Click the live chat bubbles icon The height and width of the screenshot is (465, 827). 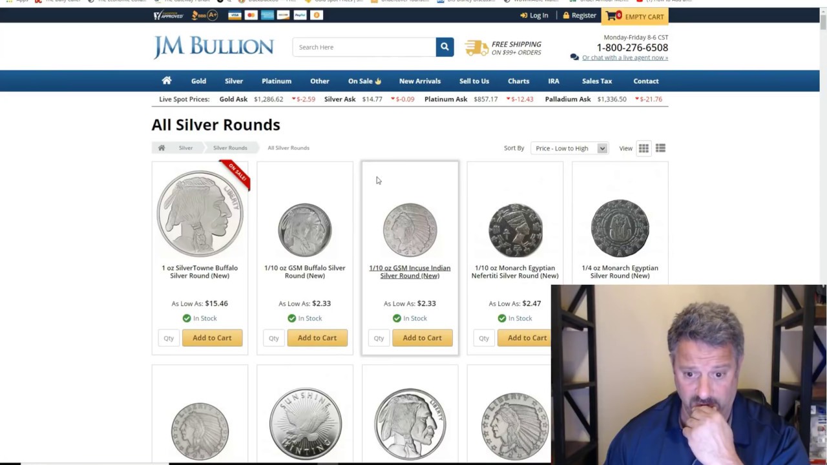click(x=574, y=57)
